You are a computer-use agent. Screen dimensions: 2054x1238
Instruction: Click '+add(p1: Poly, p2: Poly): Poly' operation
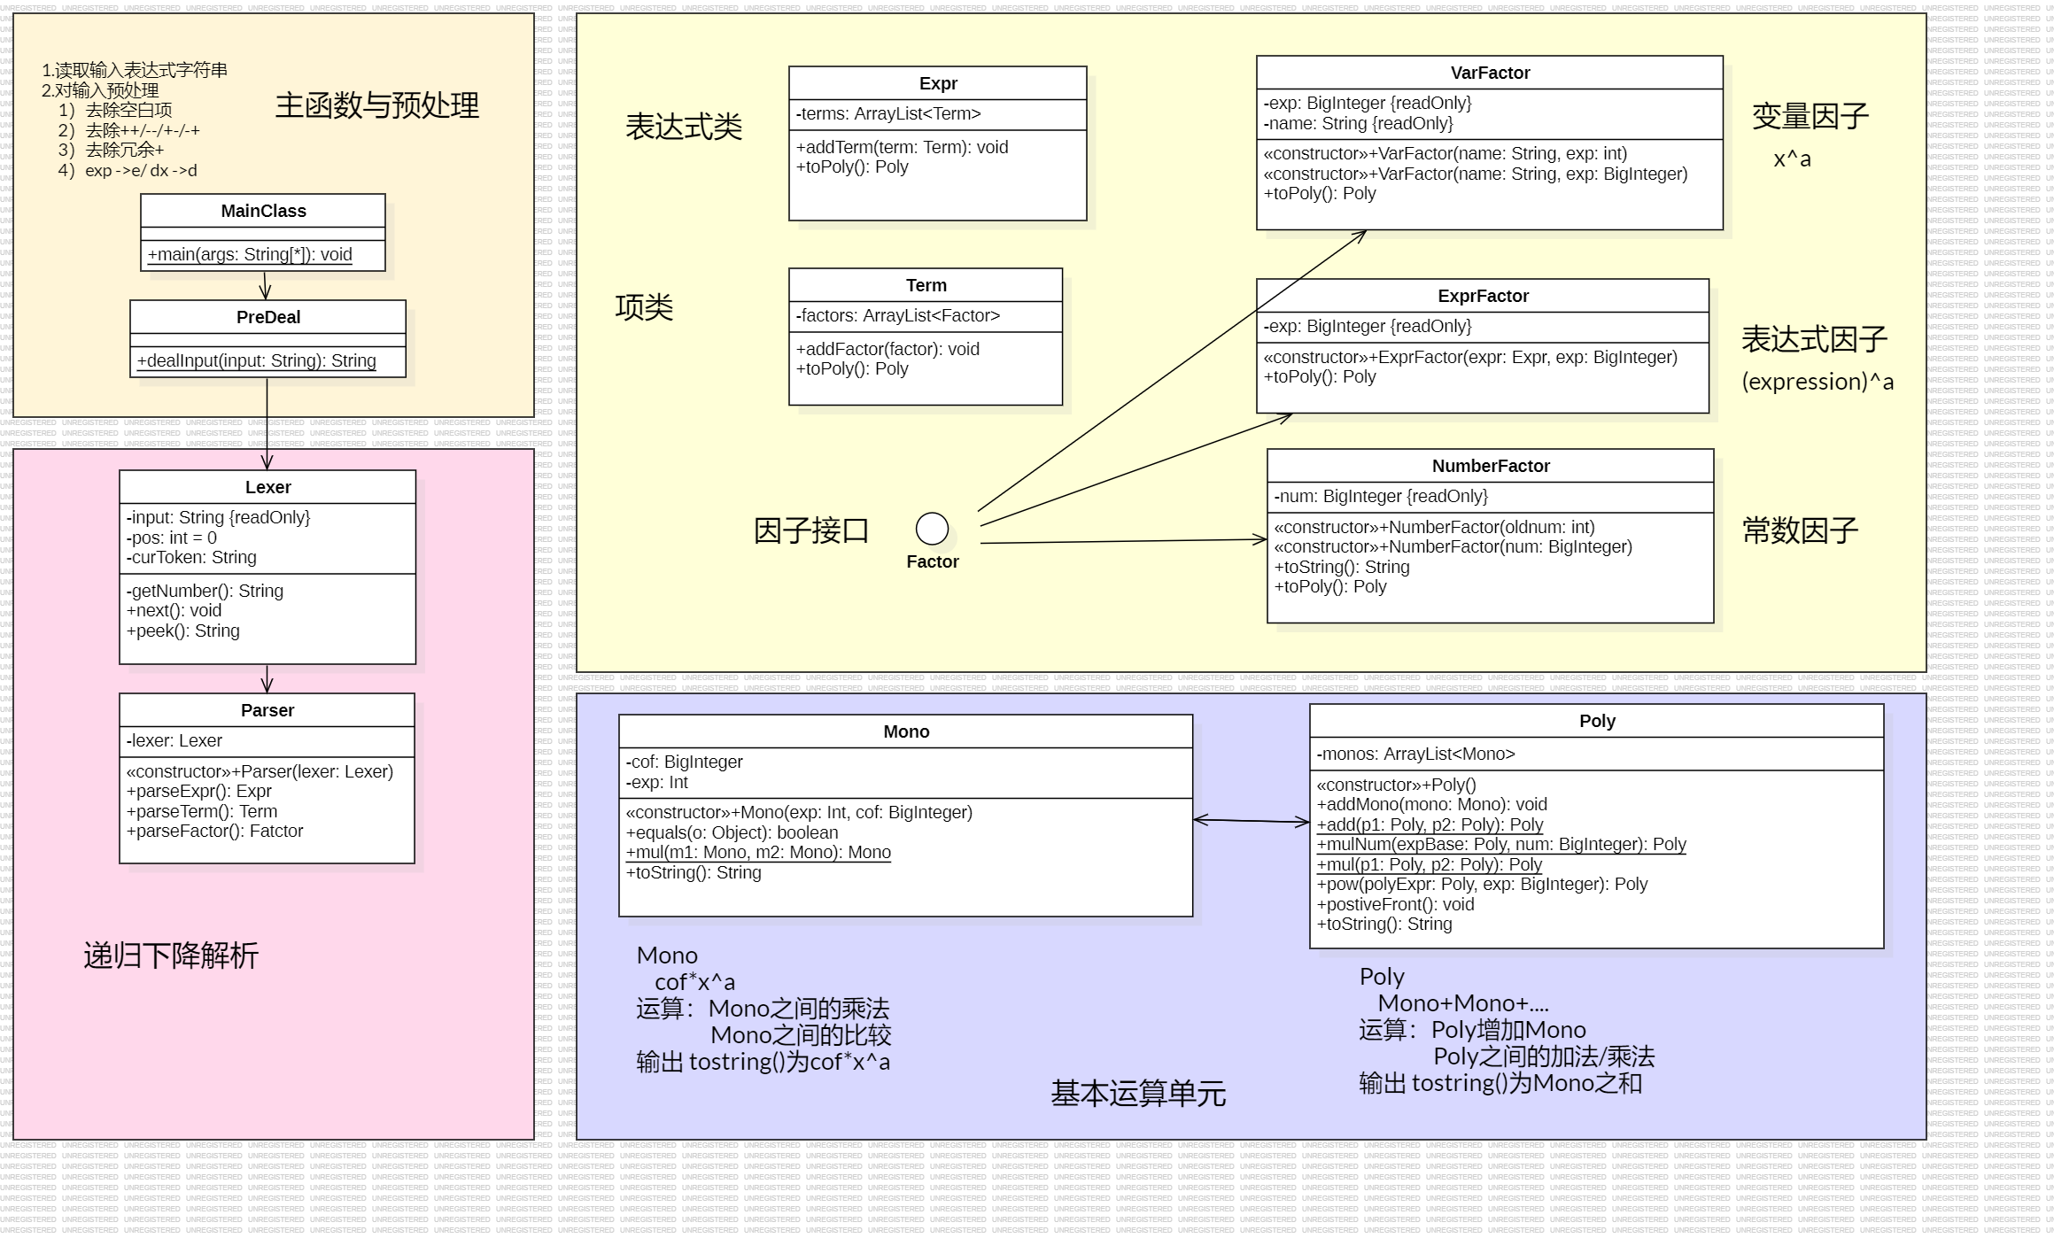[x=1430, y=824]
